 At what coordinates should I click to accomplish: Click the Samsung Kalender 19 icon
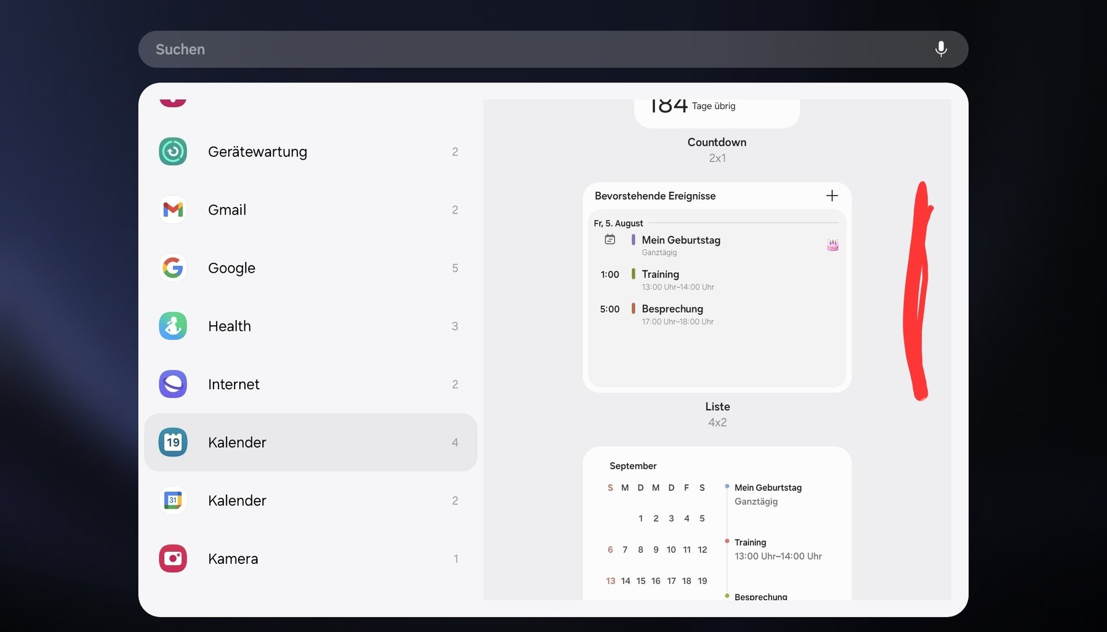click(173, 442)
